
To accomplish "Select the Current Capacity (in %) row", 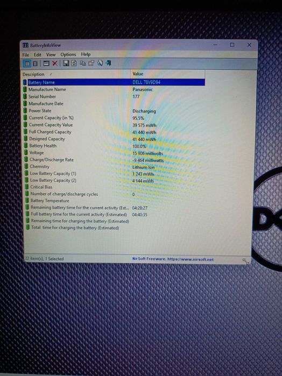I will (x=114, y=118).
